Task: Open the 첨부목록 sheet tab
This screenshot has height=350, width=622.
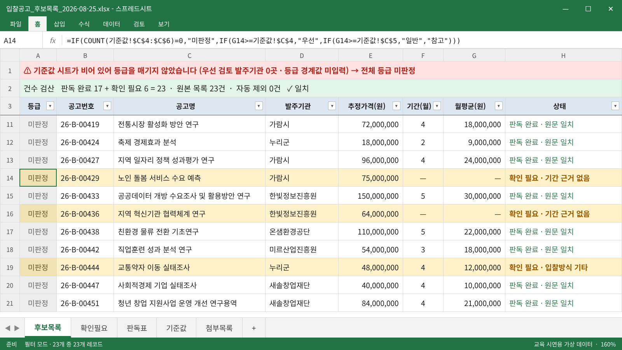Action: 219,328
